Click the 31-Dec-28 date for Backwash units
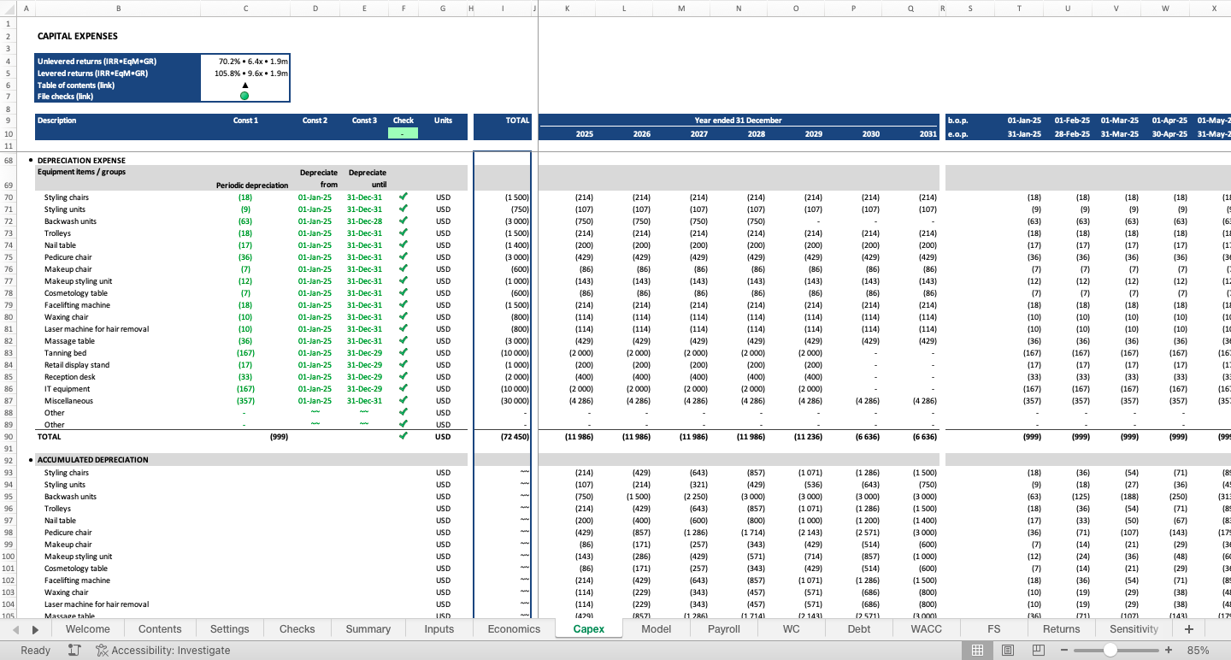This screenshot has height=660, width=1231. (x=364, y=221)
